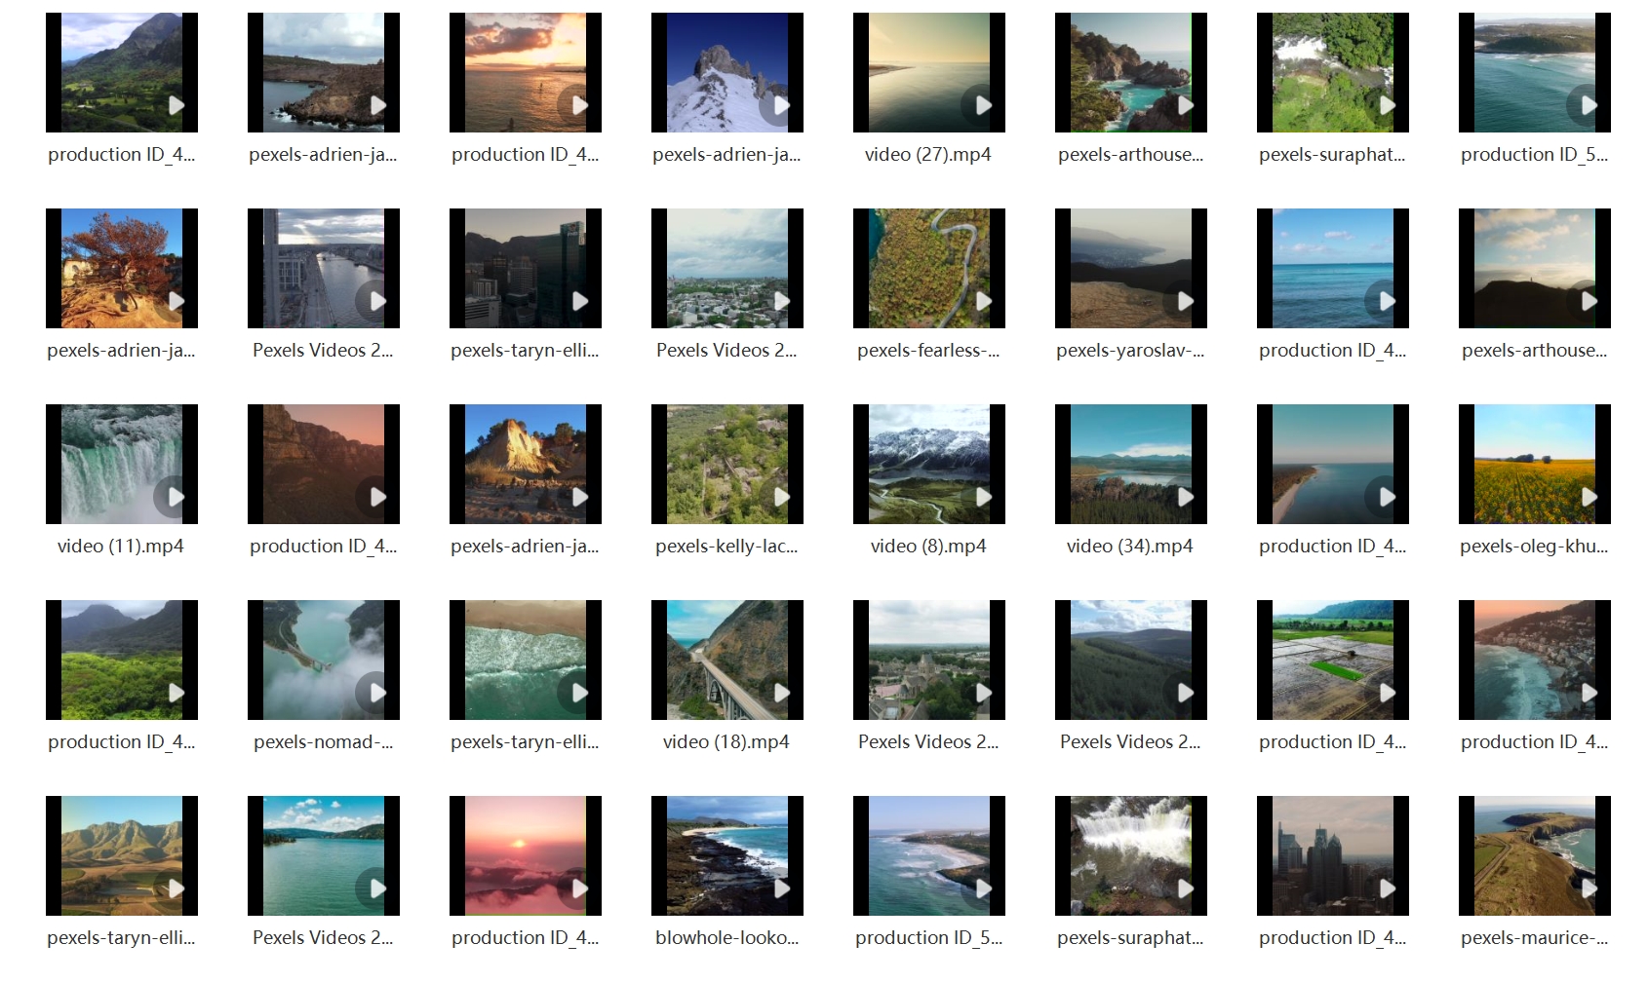This screenshot has height=982, width=1648.
Task: Select the hilltop silhouette pexels-arthouse thumbnail
Action: 1535,268
